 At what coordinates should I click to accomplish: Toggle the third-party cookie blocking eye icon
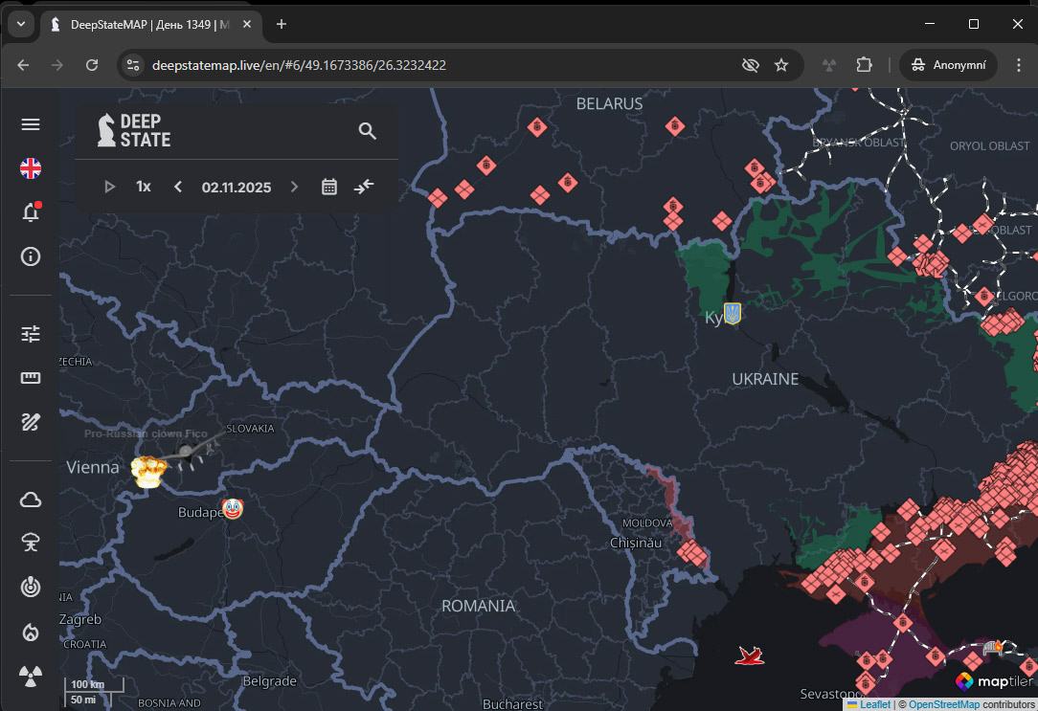pos(751,65)
